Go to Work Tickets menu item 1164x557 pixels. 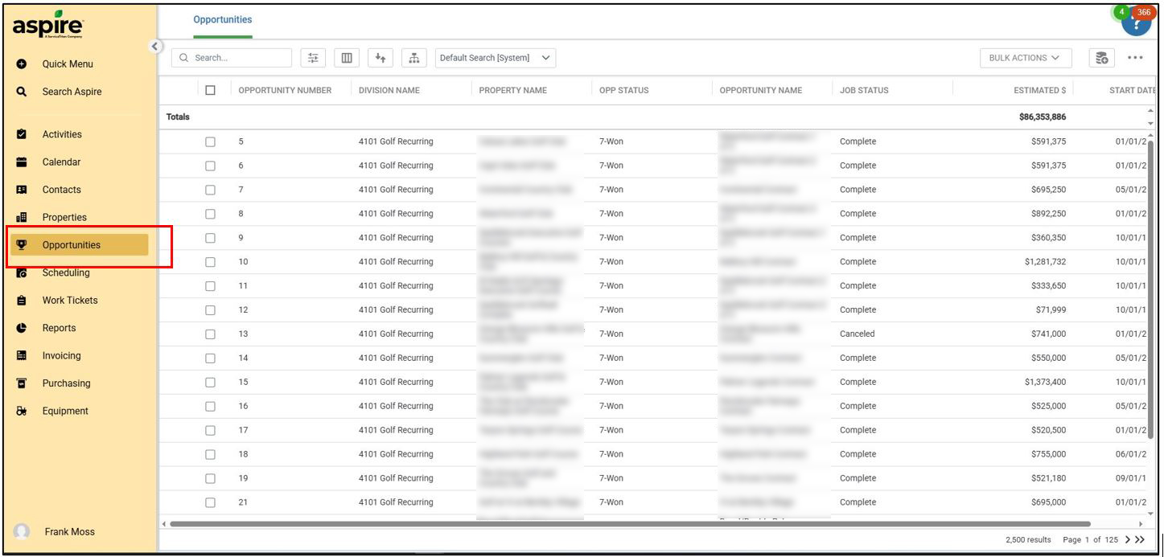tap(70, 301)
